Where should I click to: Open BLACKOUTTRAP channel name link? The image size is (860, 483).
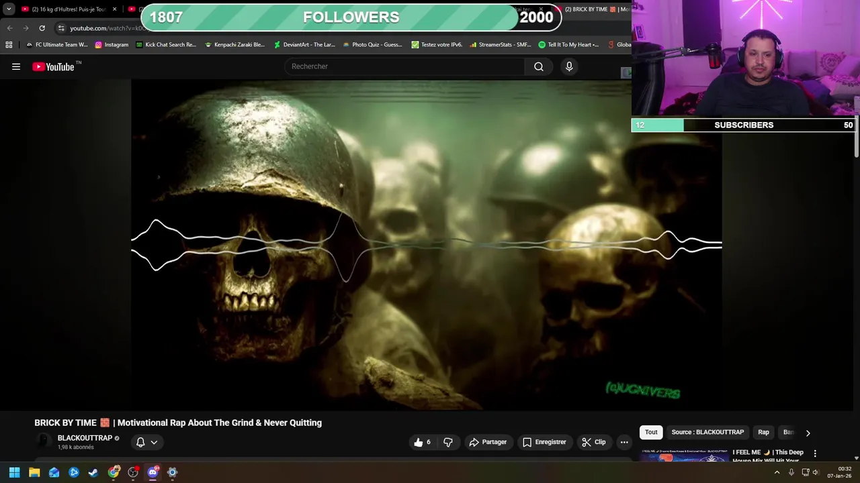[85, 438]
